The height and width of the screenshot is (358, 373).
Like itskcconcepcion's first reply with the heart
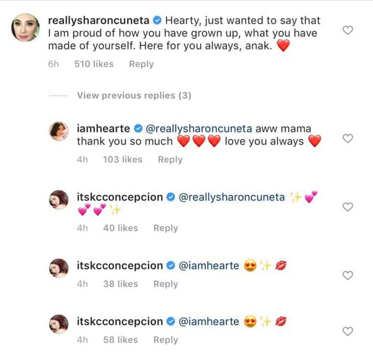[x=347, y=208]
